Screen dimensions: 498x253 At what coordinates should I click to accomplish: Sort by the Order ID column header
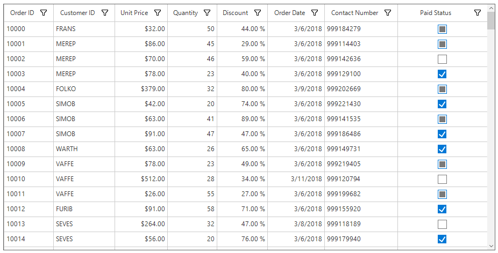tap(22, 13)
